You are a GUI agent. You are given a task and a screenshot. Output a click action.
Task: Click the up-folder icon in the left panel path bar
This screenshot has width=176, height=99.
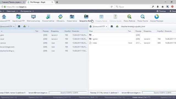point(24,26)
